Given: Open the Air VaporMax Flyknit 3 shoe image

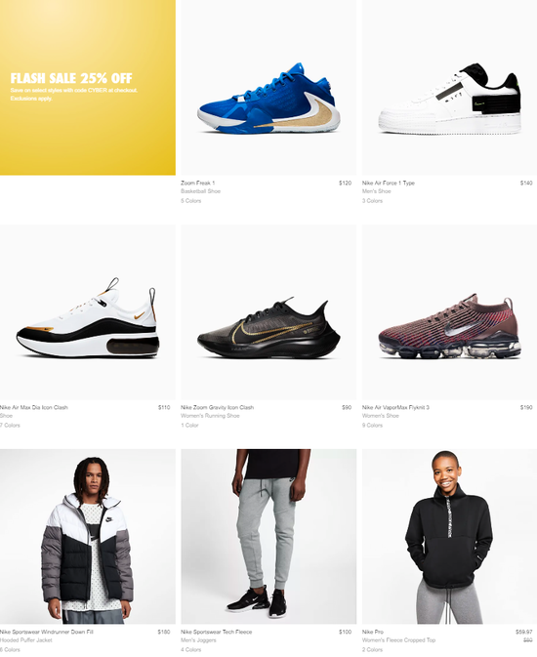Looking at the screenshot, I should point(449,312).
